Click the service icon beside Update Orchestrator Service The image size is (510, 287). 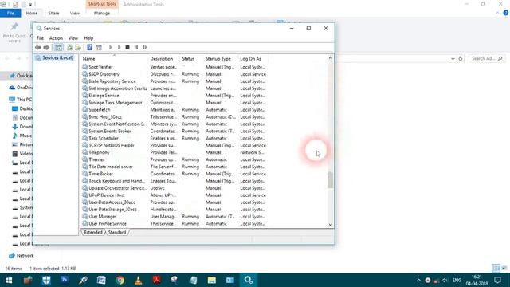85,188
